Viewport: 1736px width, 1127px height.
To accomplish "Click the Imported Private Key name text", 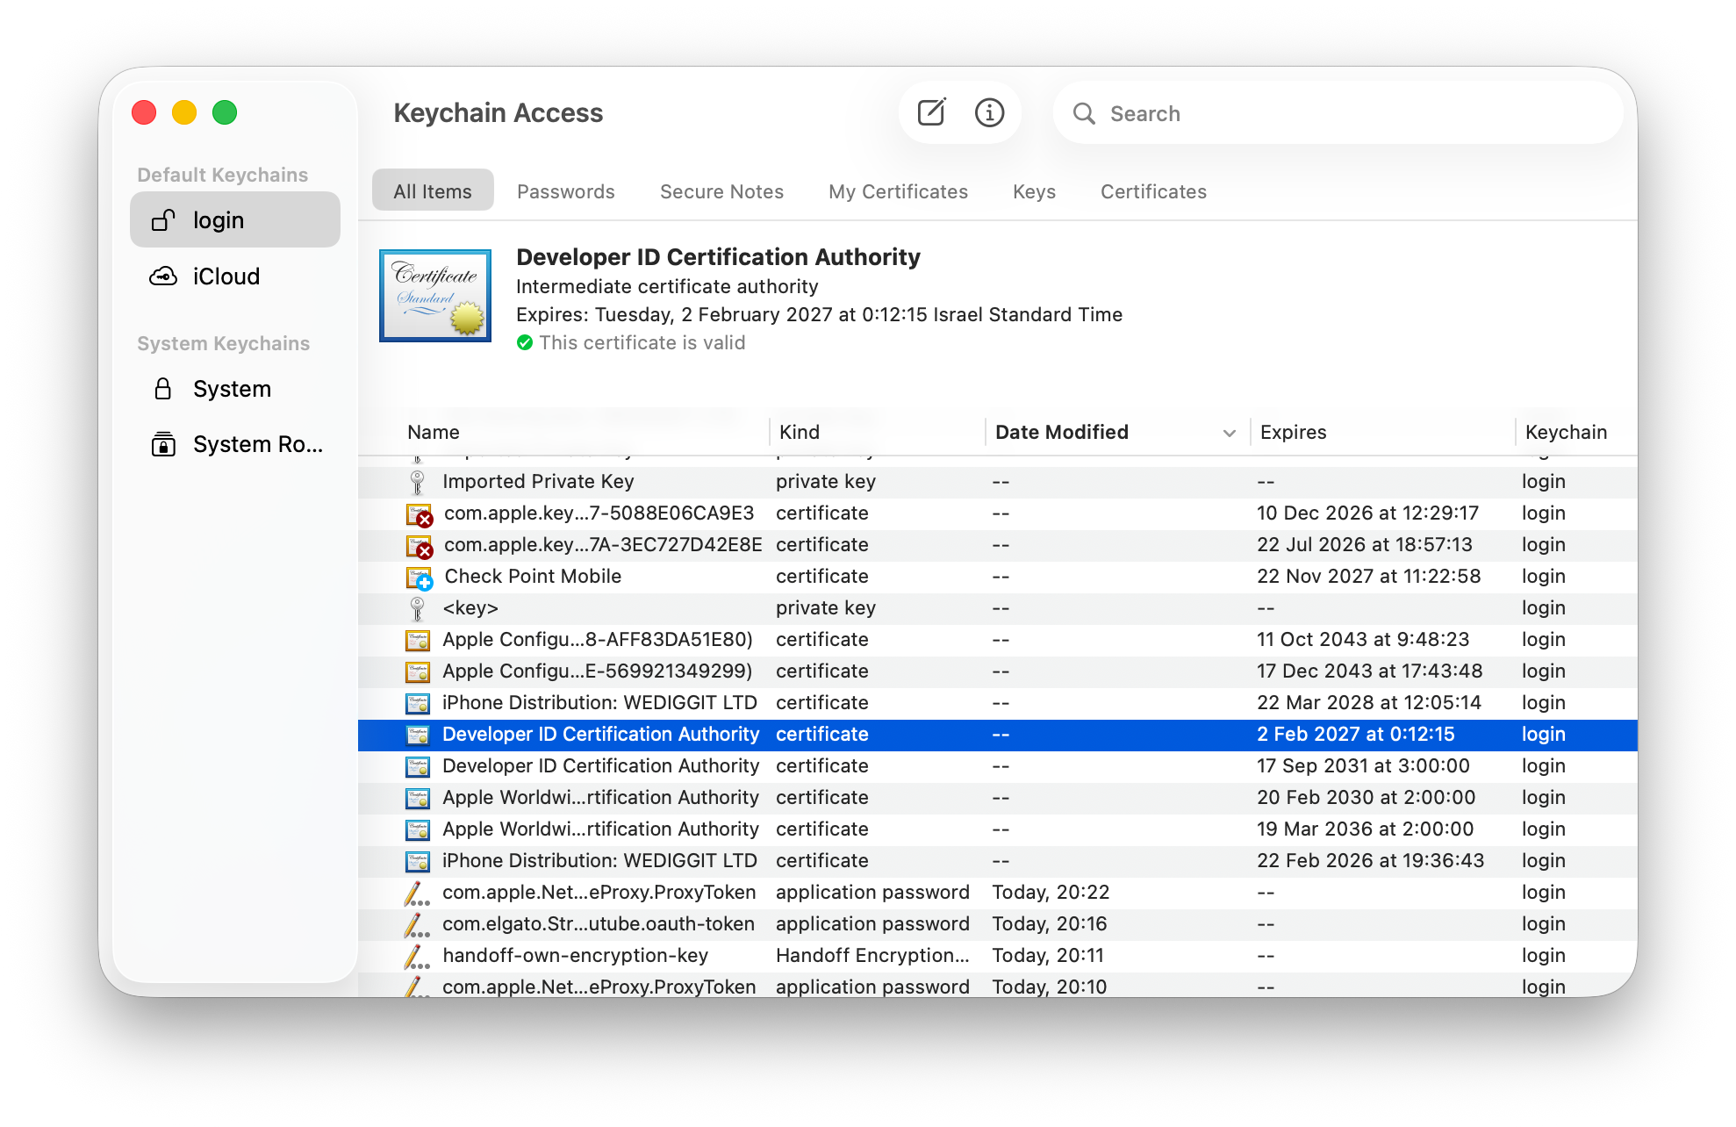I will coord(538,482).
